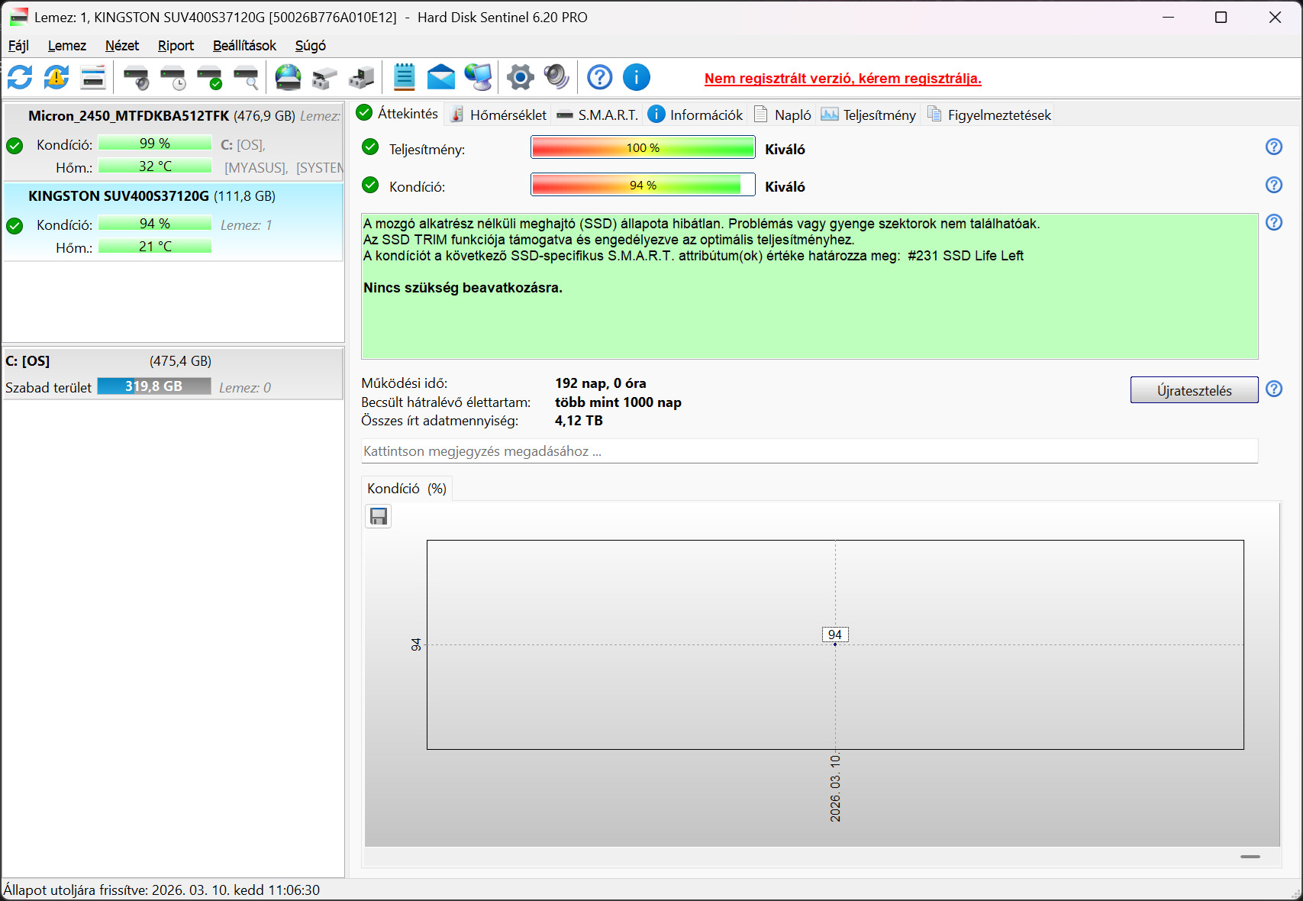
Task: Open the Lemez menu
Action: [67, 46]
